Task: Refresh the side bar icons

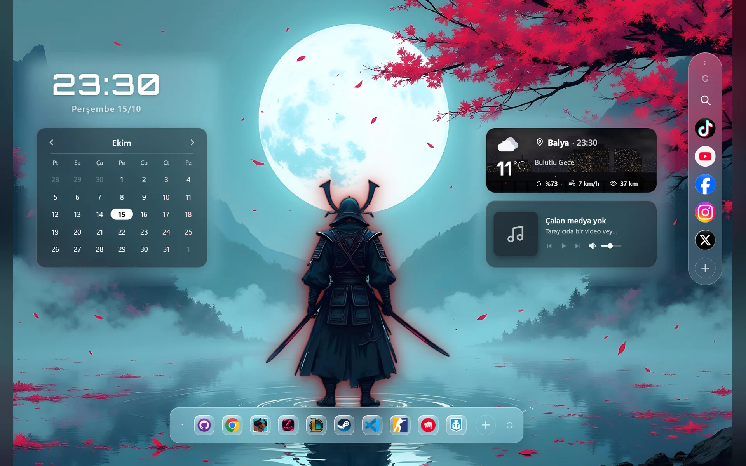Action: click(x=705, y=79)
